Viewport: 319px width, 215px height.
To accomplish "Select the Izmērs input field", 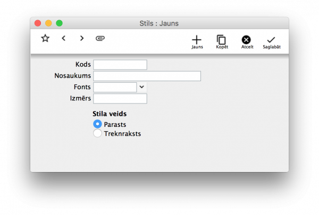I will click(120, 99).
